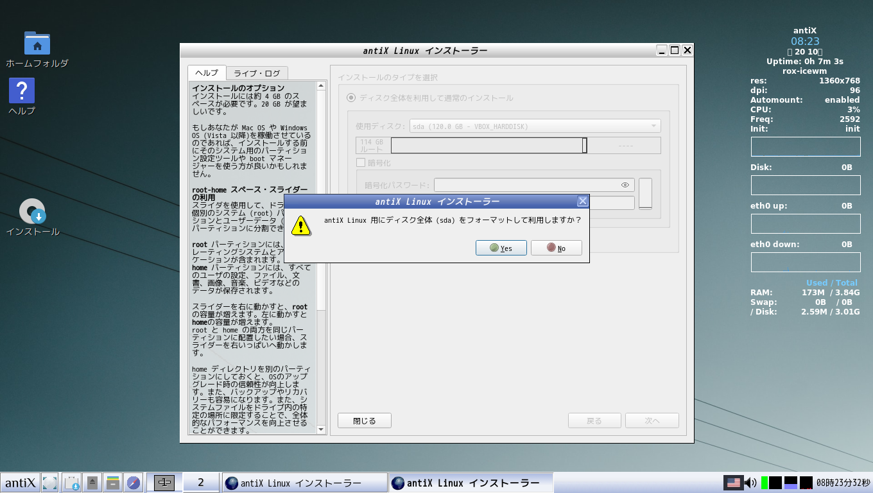
Task: Click the 次へ button
Action: point(652,420)
